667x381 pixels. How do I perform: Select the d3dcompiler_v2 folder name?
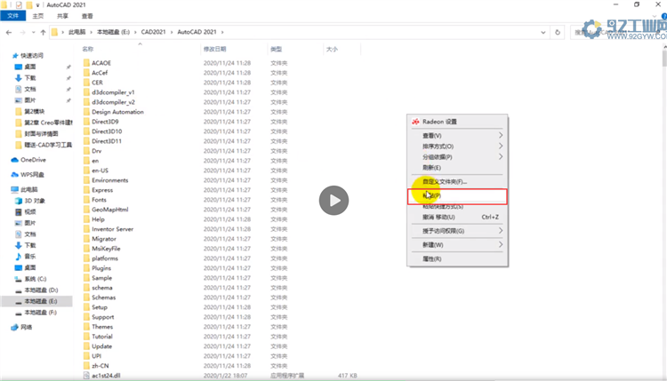[113, 102]
